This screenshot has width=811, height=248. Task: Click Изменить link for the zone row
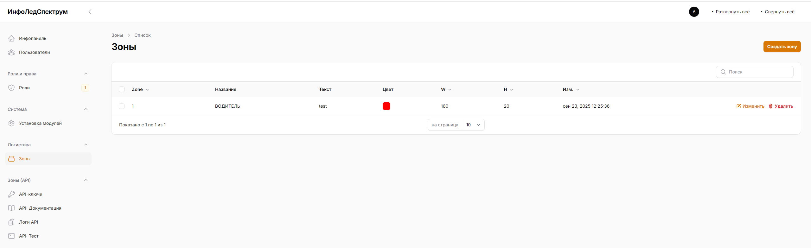750,106
